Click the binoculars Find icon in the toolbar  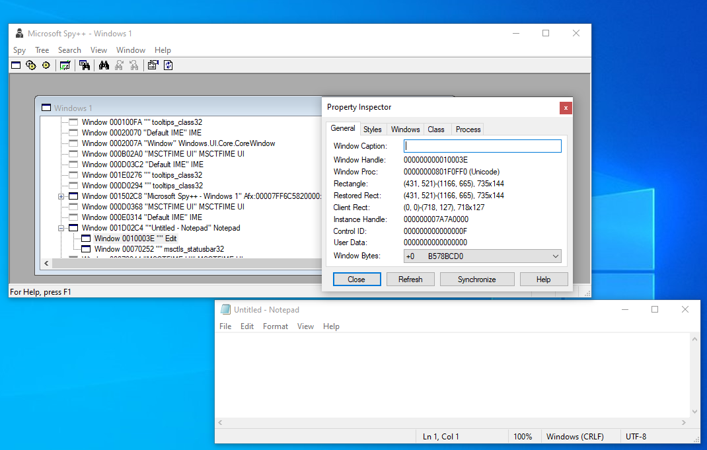coord(104,65)
